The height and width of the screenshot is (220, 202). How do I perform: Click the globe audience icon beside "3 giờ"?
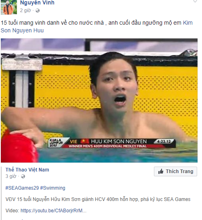(x=23, y=176)
